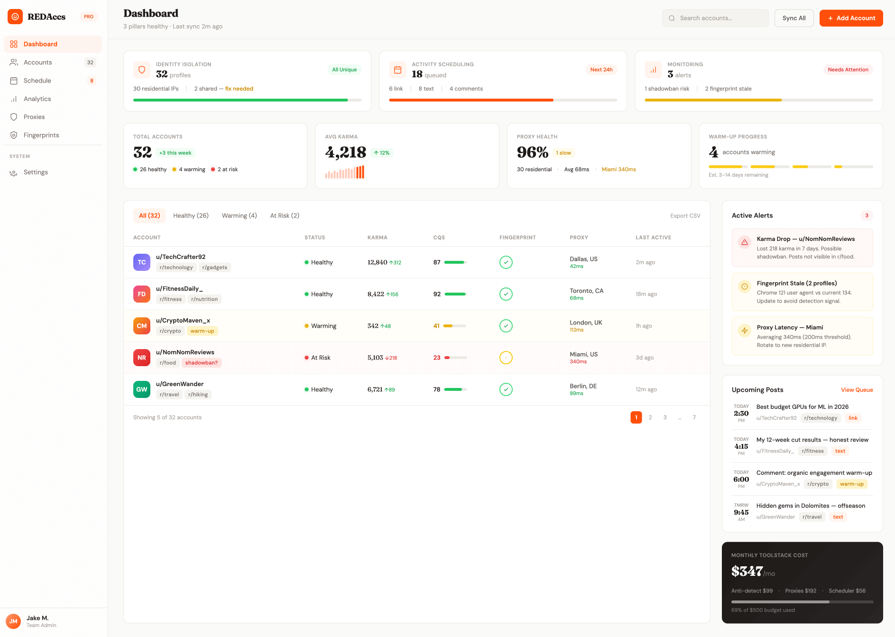Click the TechCrafter92 fingerprint check icon
This screenshot has width=895, height=637.
506,262
